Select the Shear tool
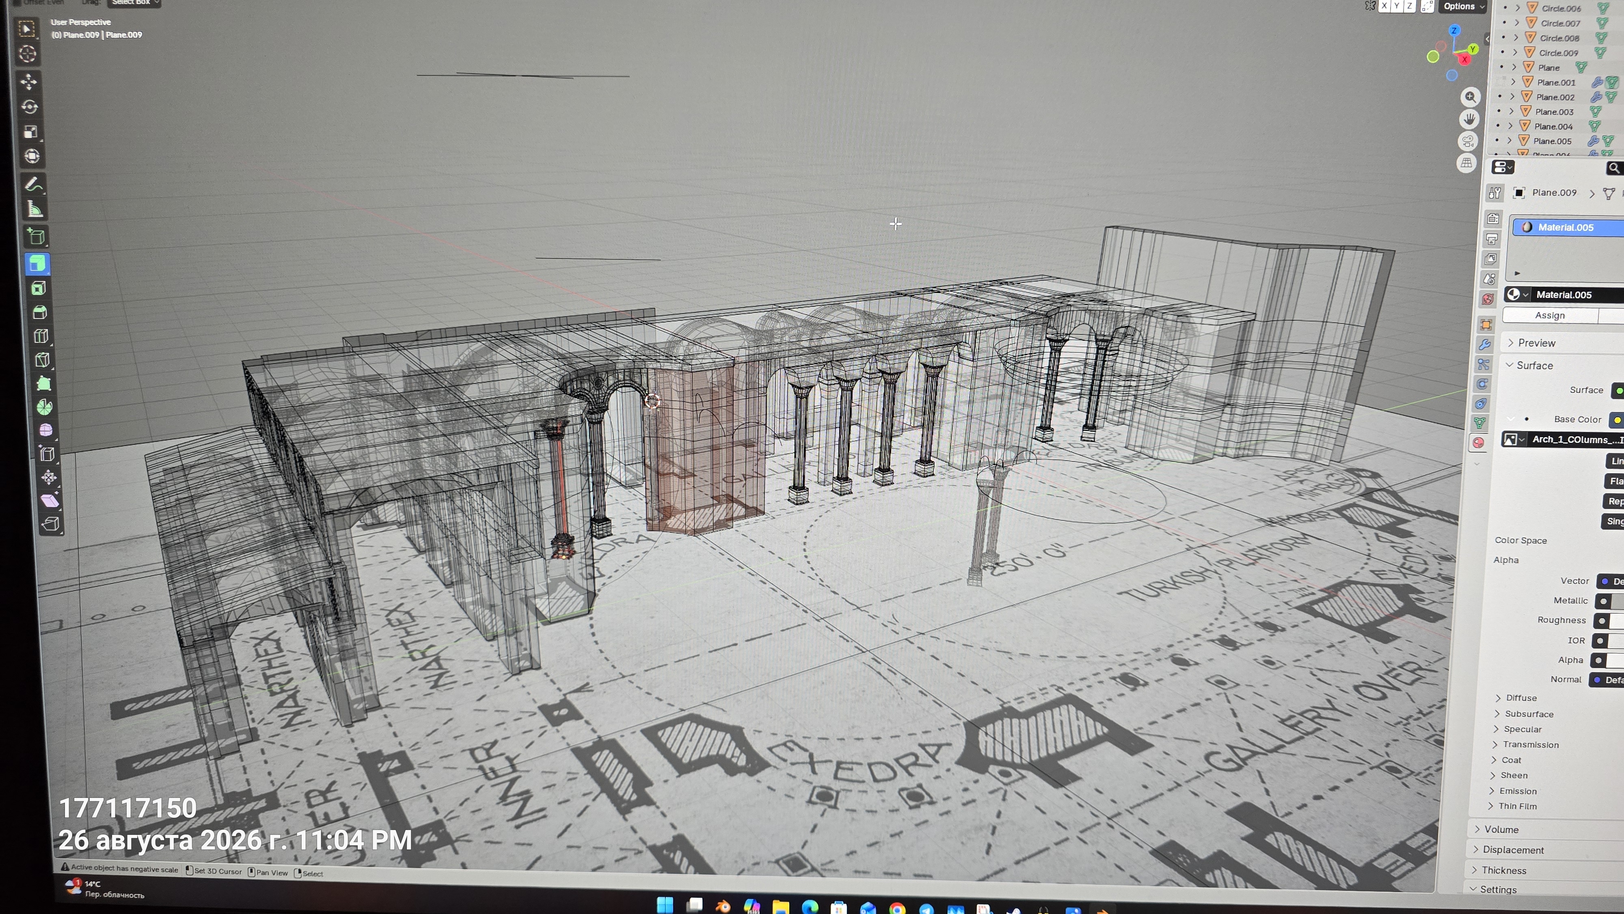This screenshot has height=914, width=1624. 50,501
